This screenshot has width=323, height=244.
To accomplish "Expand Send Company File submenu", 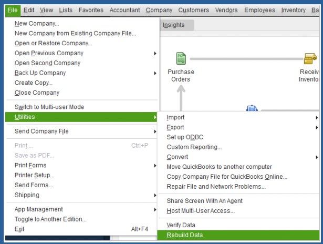I will click(81, 131).
